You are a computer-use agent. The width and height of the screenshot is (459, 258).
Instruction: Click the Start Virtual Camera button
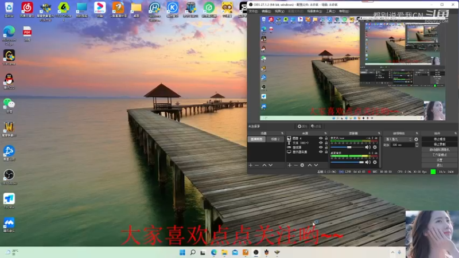click(x=439, y=150)
